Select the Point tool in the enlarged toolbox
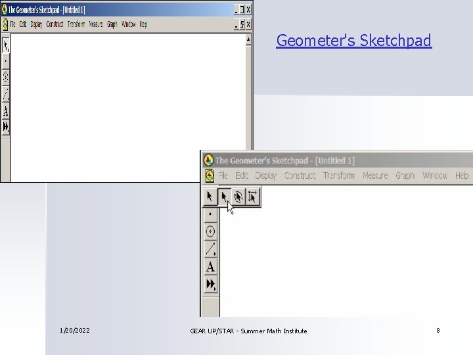 point(210,214)
